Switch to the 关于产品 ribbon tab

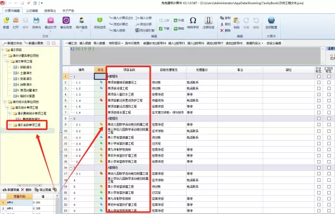coord(68,11)
